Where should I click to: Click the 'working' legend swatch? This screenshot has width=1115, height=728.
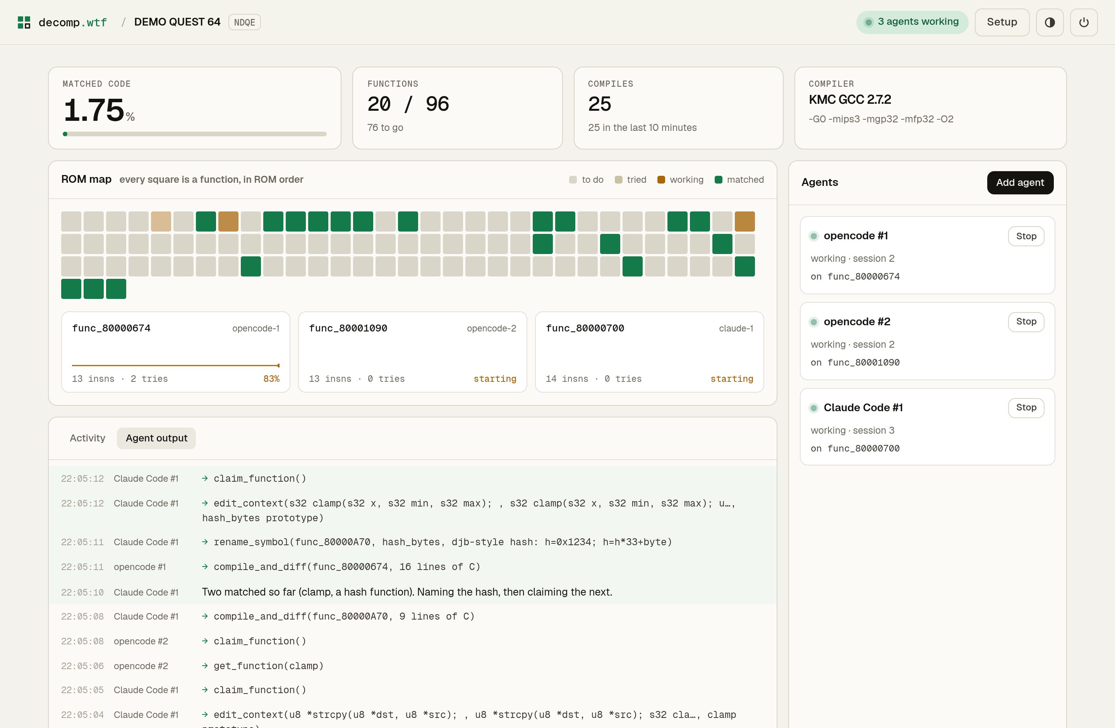[661, 180]
